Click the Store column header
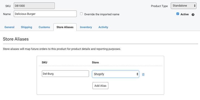Screen dimensions: 200x100 pos(95,62)
